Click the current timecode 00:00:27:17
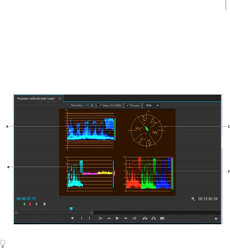Viewport: 230px width, 248px height. [26, 199]
